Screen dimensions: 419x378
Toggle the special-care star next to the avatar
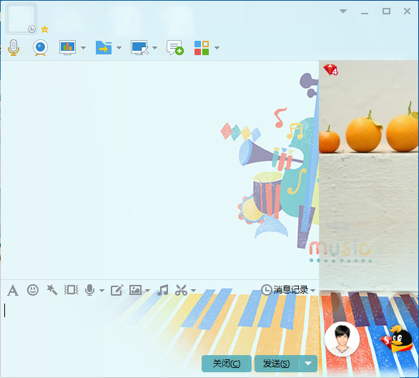[44, 29]
